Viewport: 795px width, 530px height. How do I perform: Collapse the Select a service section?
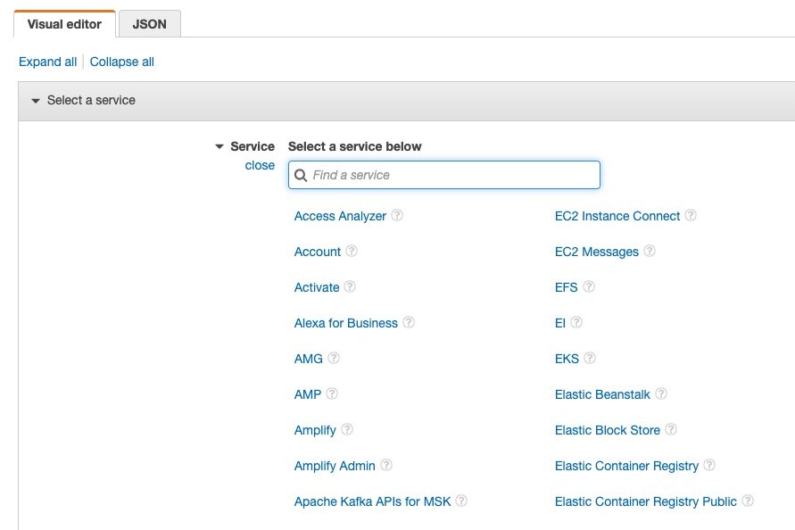[36, 101]
